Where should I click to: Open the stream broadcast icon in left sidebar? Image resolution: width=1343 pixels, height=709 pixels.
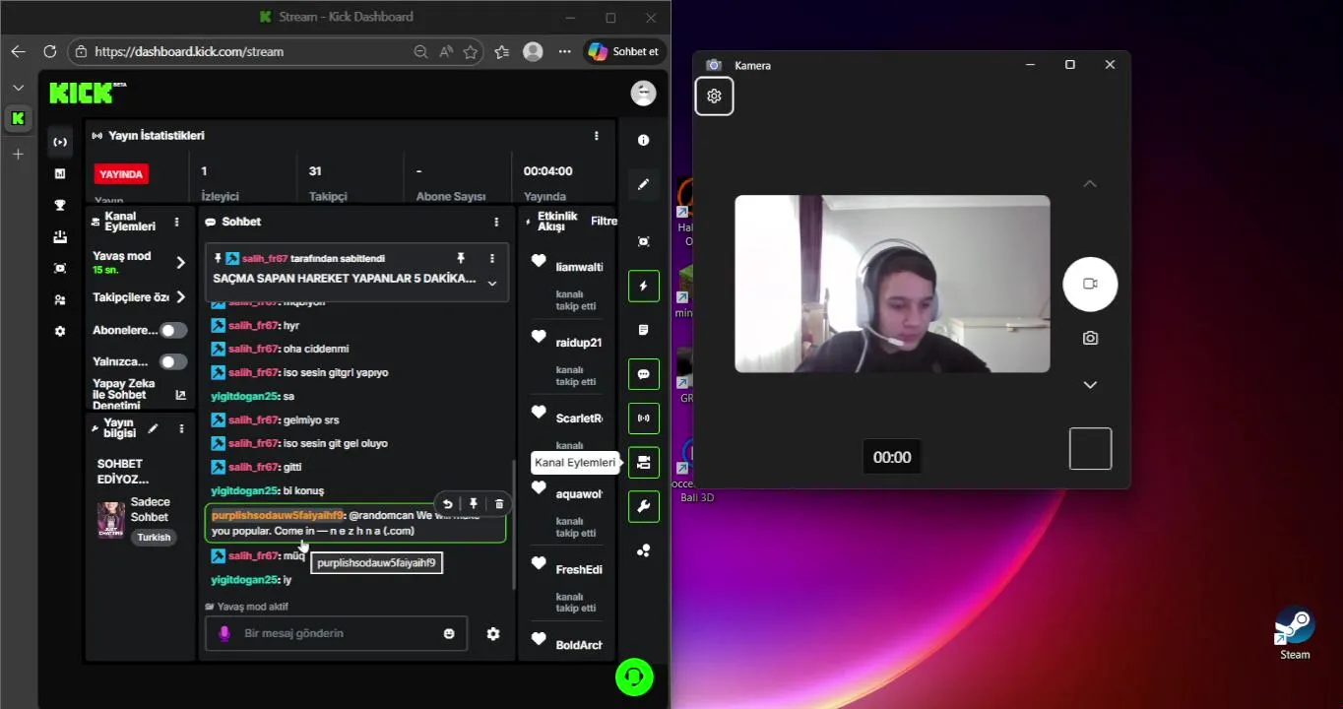point(60,142)
